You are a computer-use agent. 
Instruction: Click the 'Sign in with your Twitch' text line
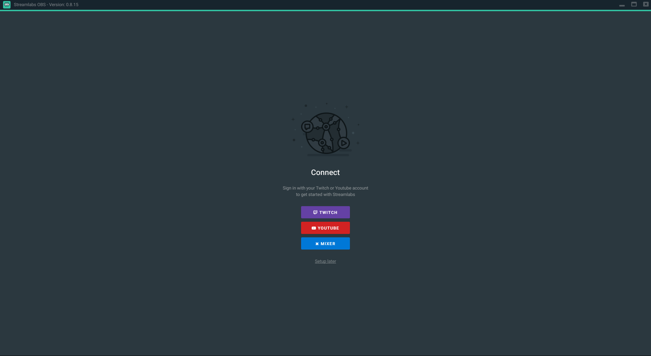point(325,188)
